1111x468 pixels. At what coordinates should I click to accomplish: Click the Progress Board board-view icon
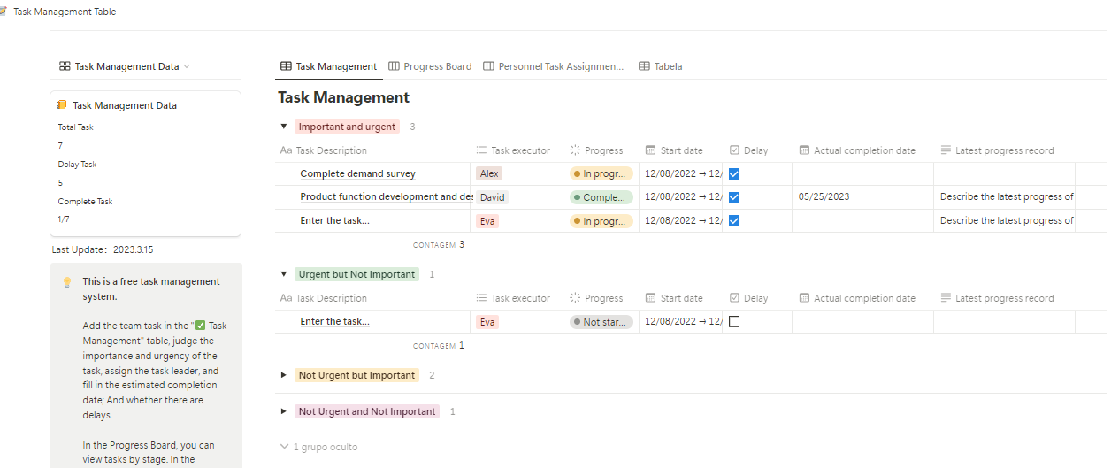[x=394, y=66]
